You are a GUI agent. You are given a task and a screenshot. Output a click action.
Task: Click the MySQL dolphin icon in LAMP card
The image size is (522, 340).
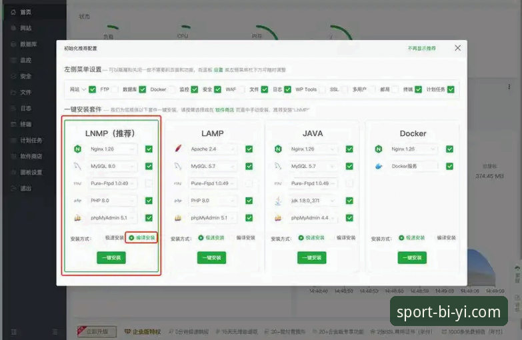(x=178, y=166)
